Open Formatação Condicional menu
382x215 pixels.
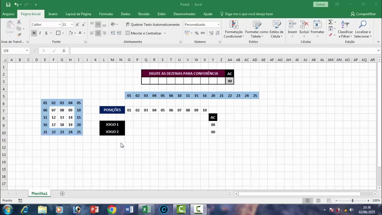[234, 29]
